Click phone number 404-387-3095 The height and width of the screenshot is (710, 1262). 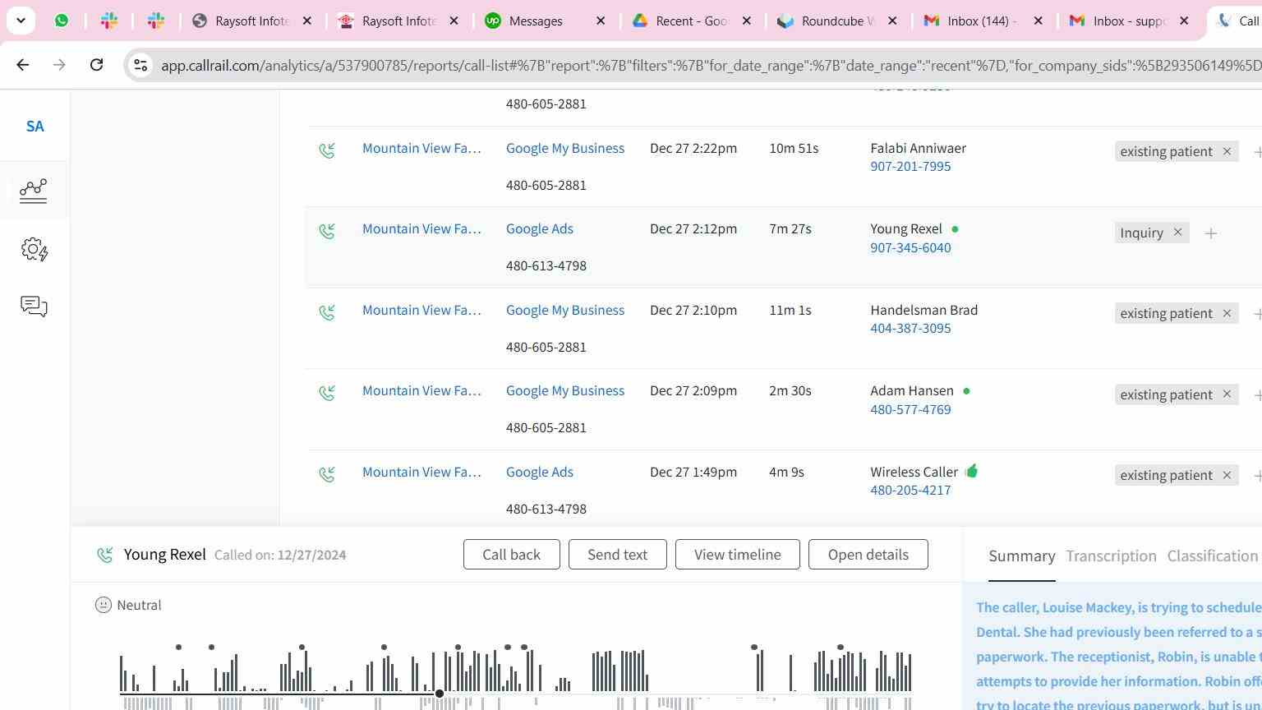tap(910, 328)
